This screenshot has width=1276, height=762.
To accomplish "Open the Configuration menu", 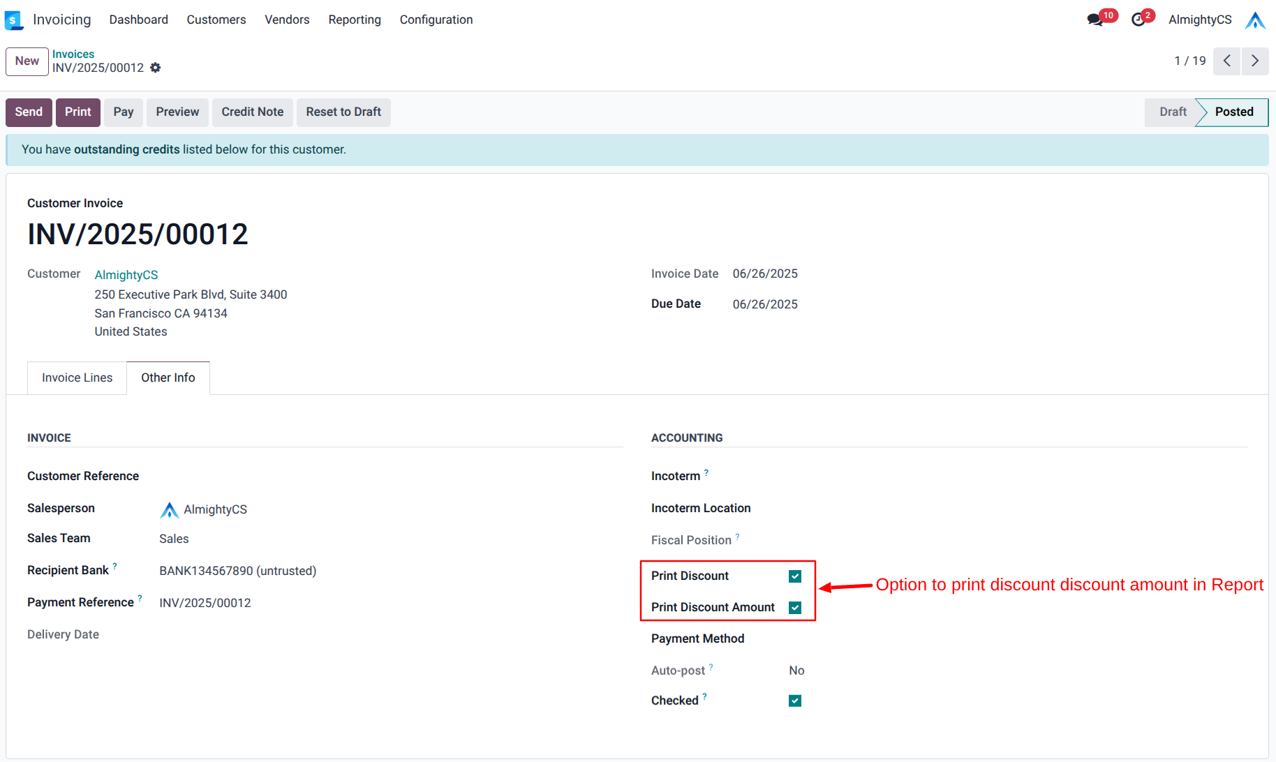I will tap(436, 20).
